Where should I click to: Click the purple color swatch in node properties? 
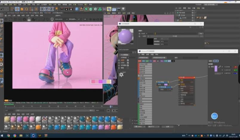[x=216, y=69]
